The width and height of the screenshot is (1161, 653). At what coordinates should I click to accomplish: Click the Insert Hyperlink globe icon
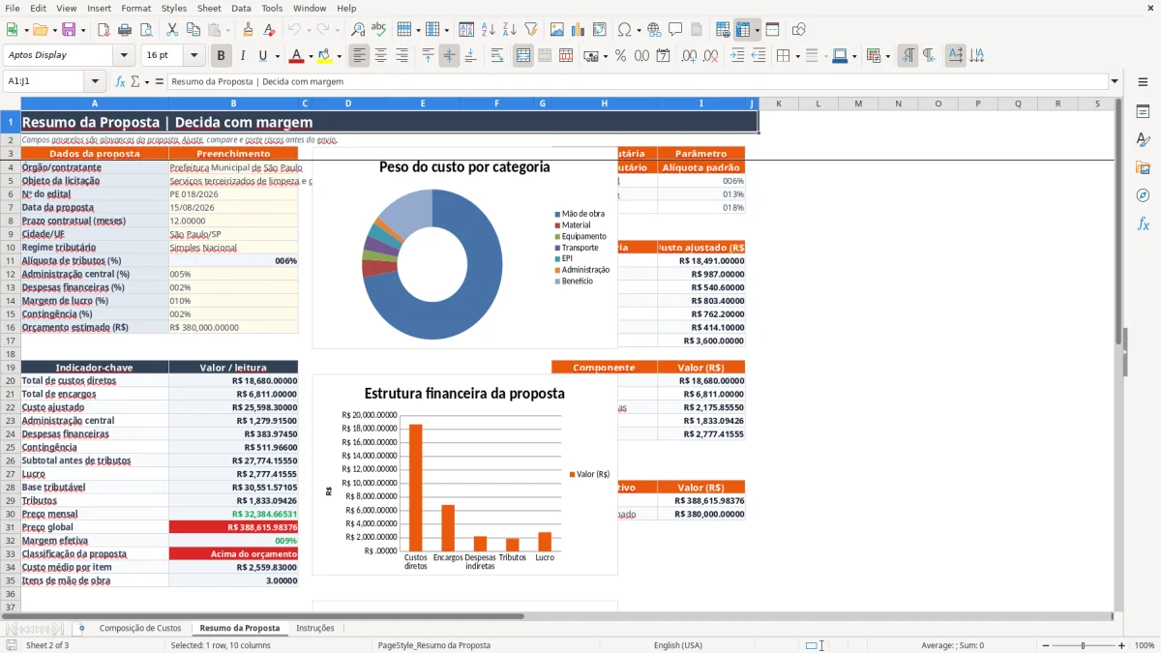(654, 30)
